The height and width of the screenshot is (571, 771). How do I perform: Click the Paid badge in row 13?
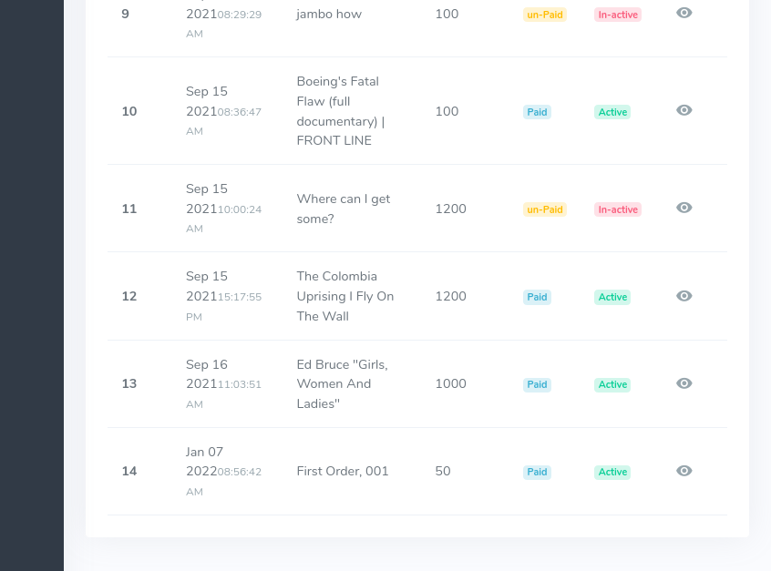(537, 384)
